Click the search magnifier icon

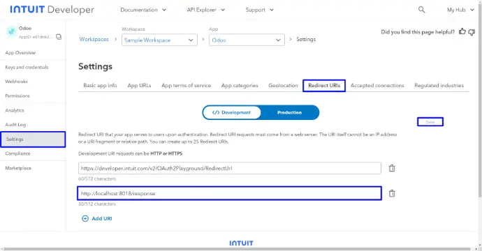point(421,10)
